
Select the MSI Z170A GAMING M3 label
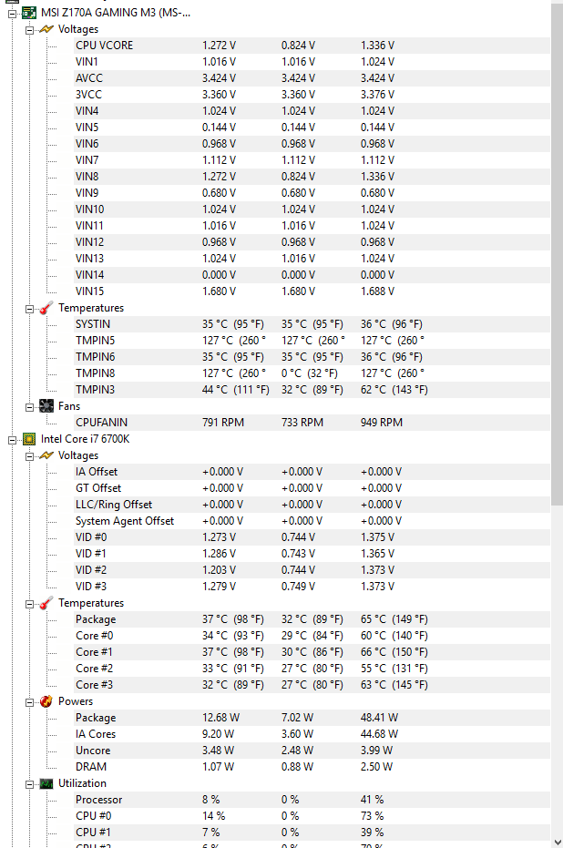click(116, 13)
